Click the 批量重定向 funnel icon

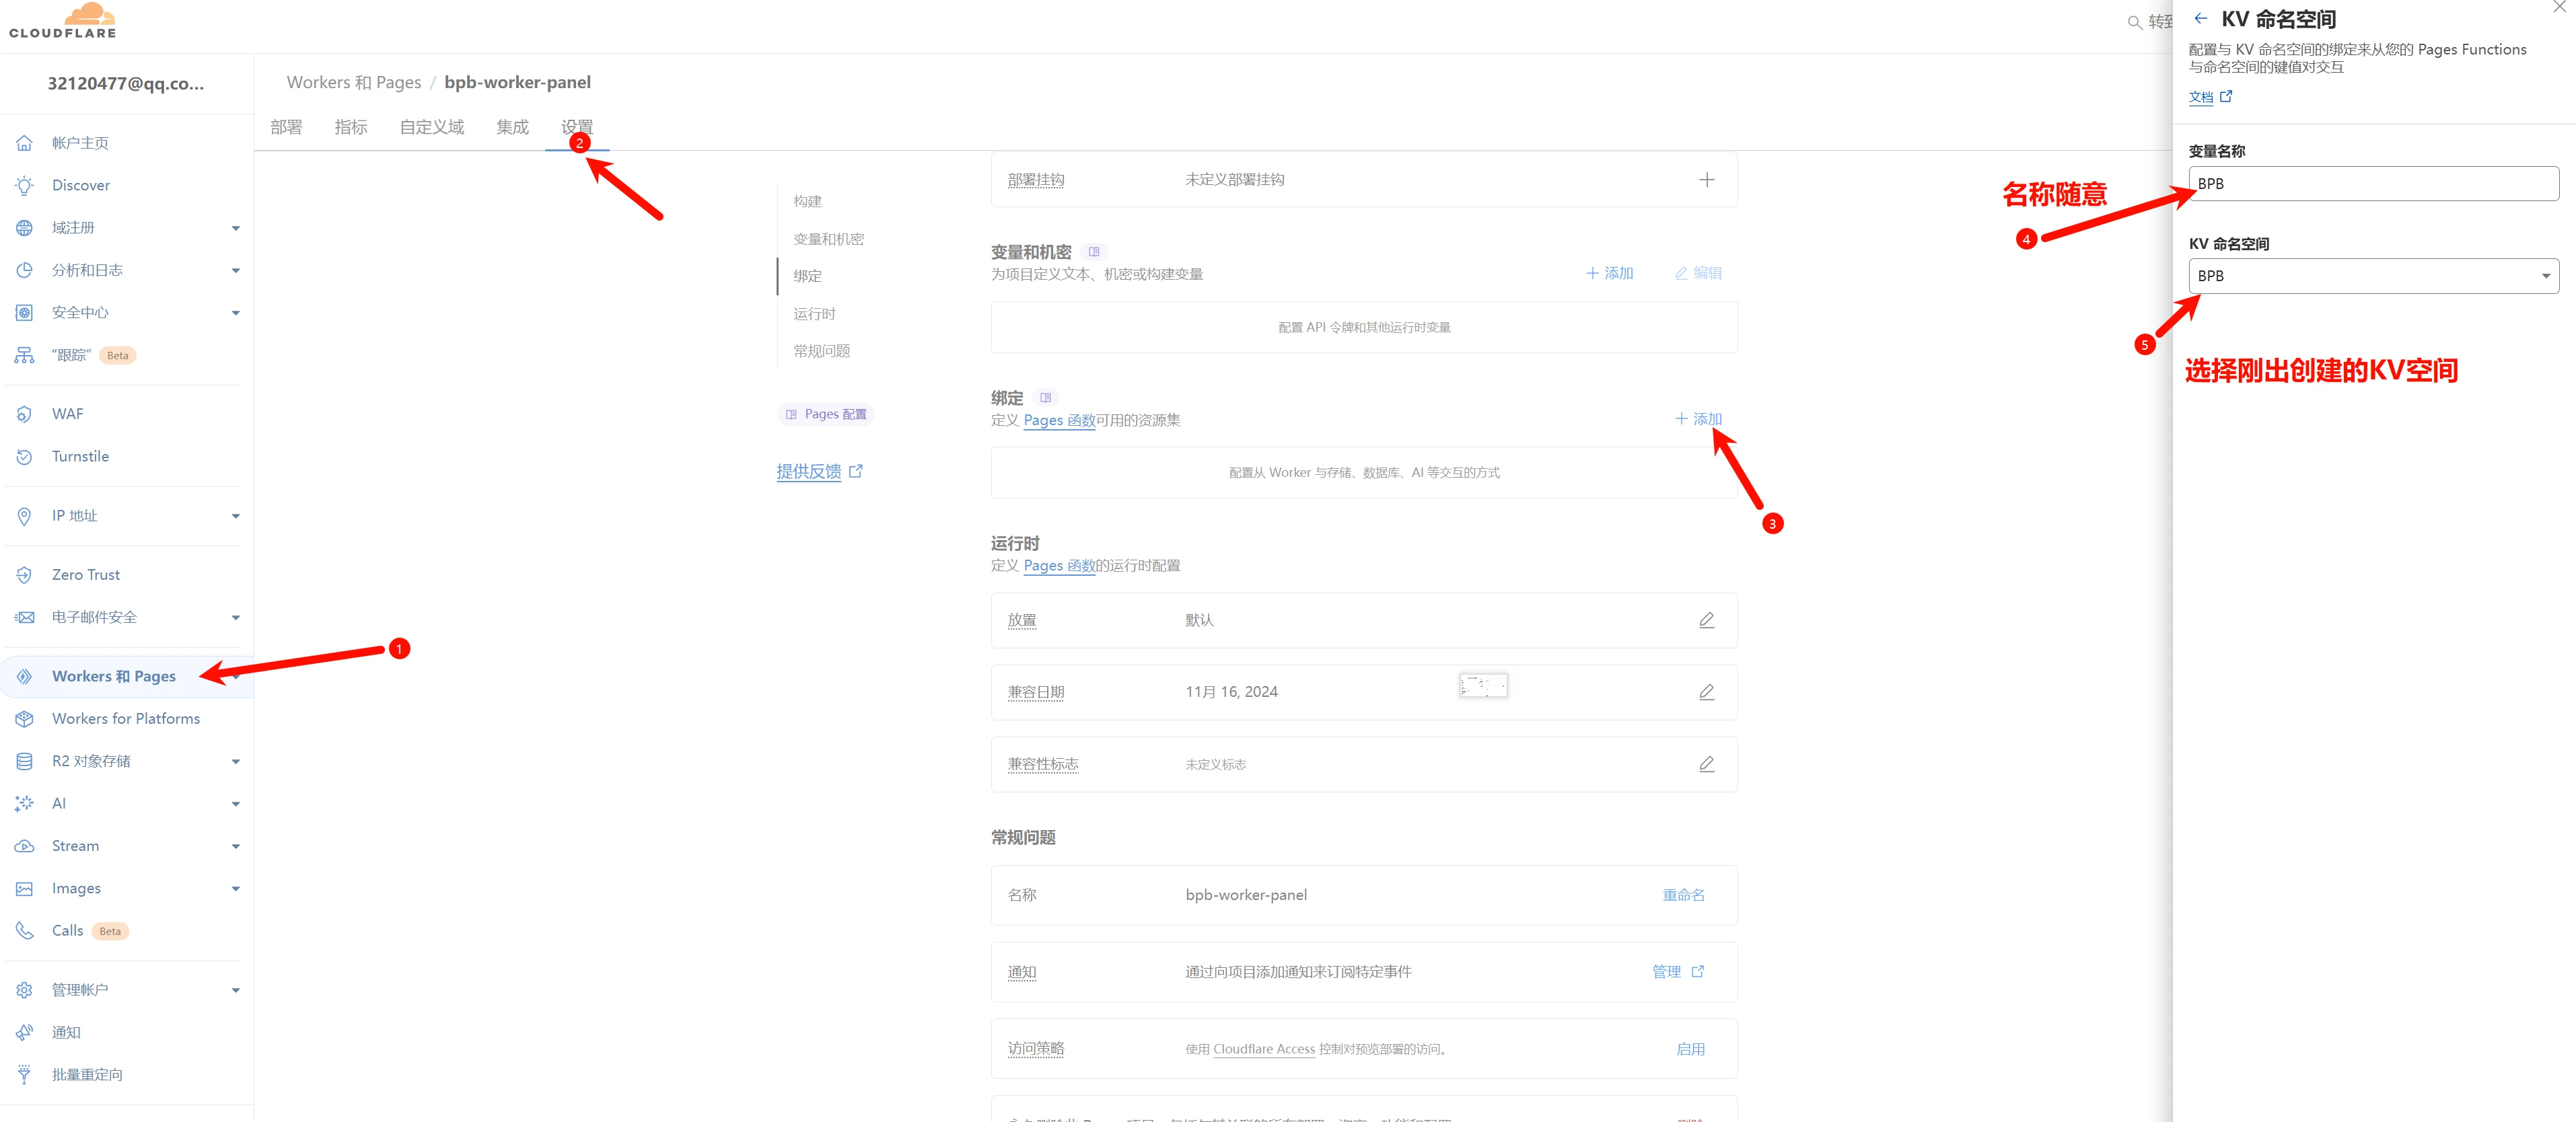coord(24,1075)
